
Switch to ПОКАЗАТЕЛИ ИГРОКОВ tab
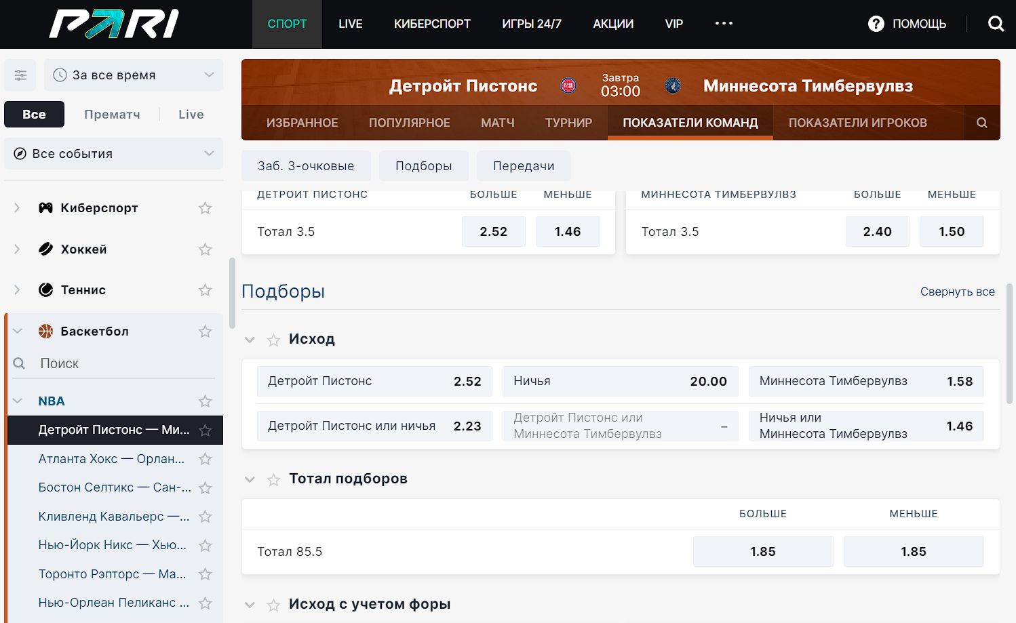857,123
